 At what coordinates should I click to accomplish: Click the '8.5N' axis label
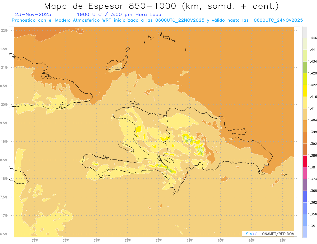click(x=4, y=160)
